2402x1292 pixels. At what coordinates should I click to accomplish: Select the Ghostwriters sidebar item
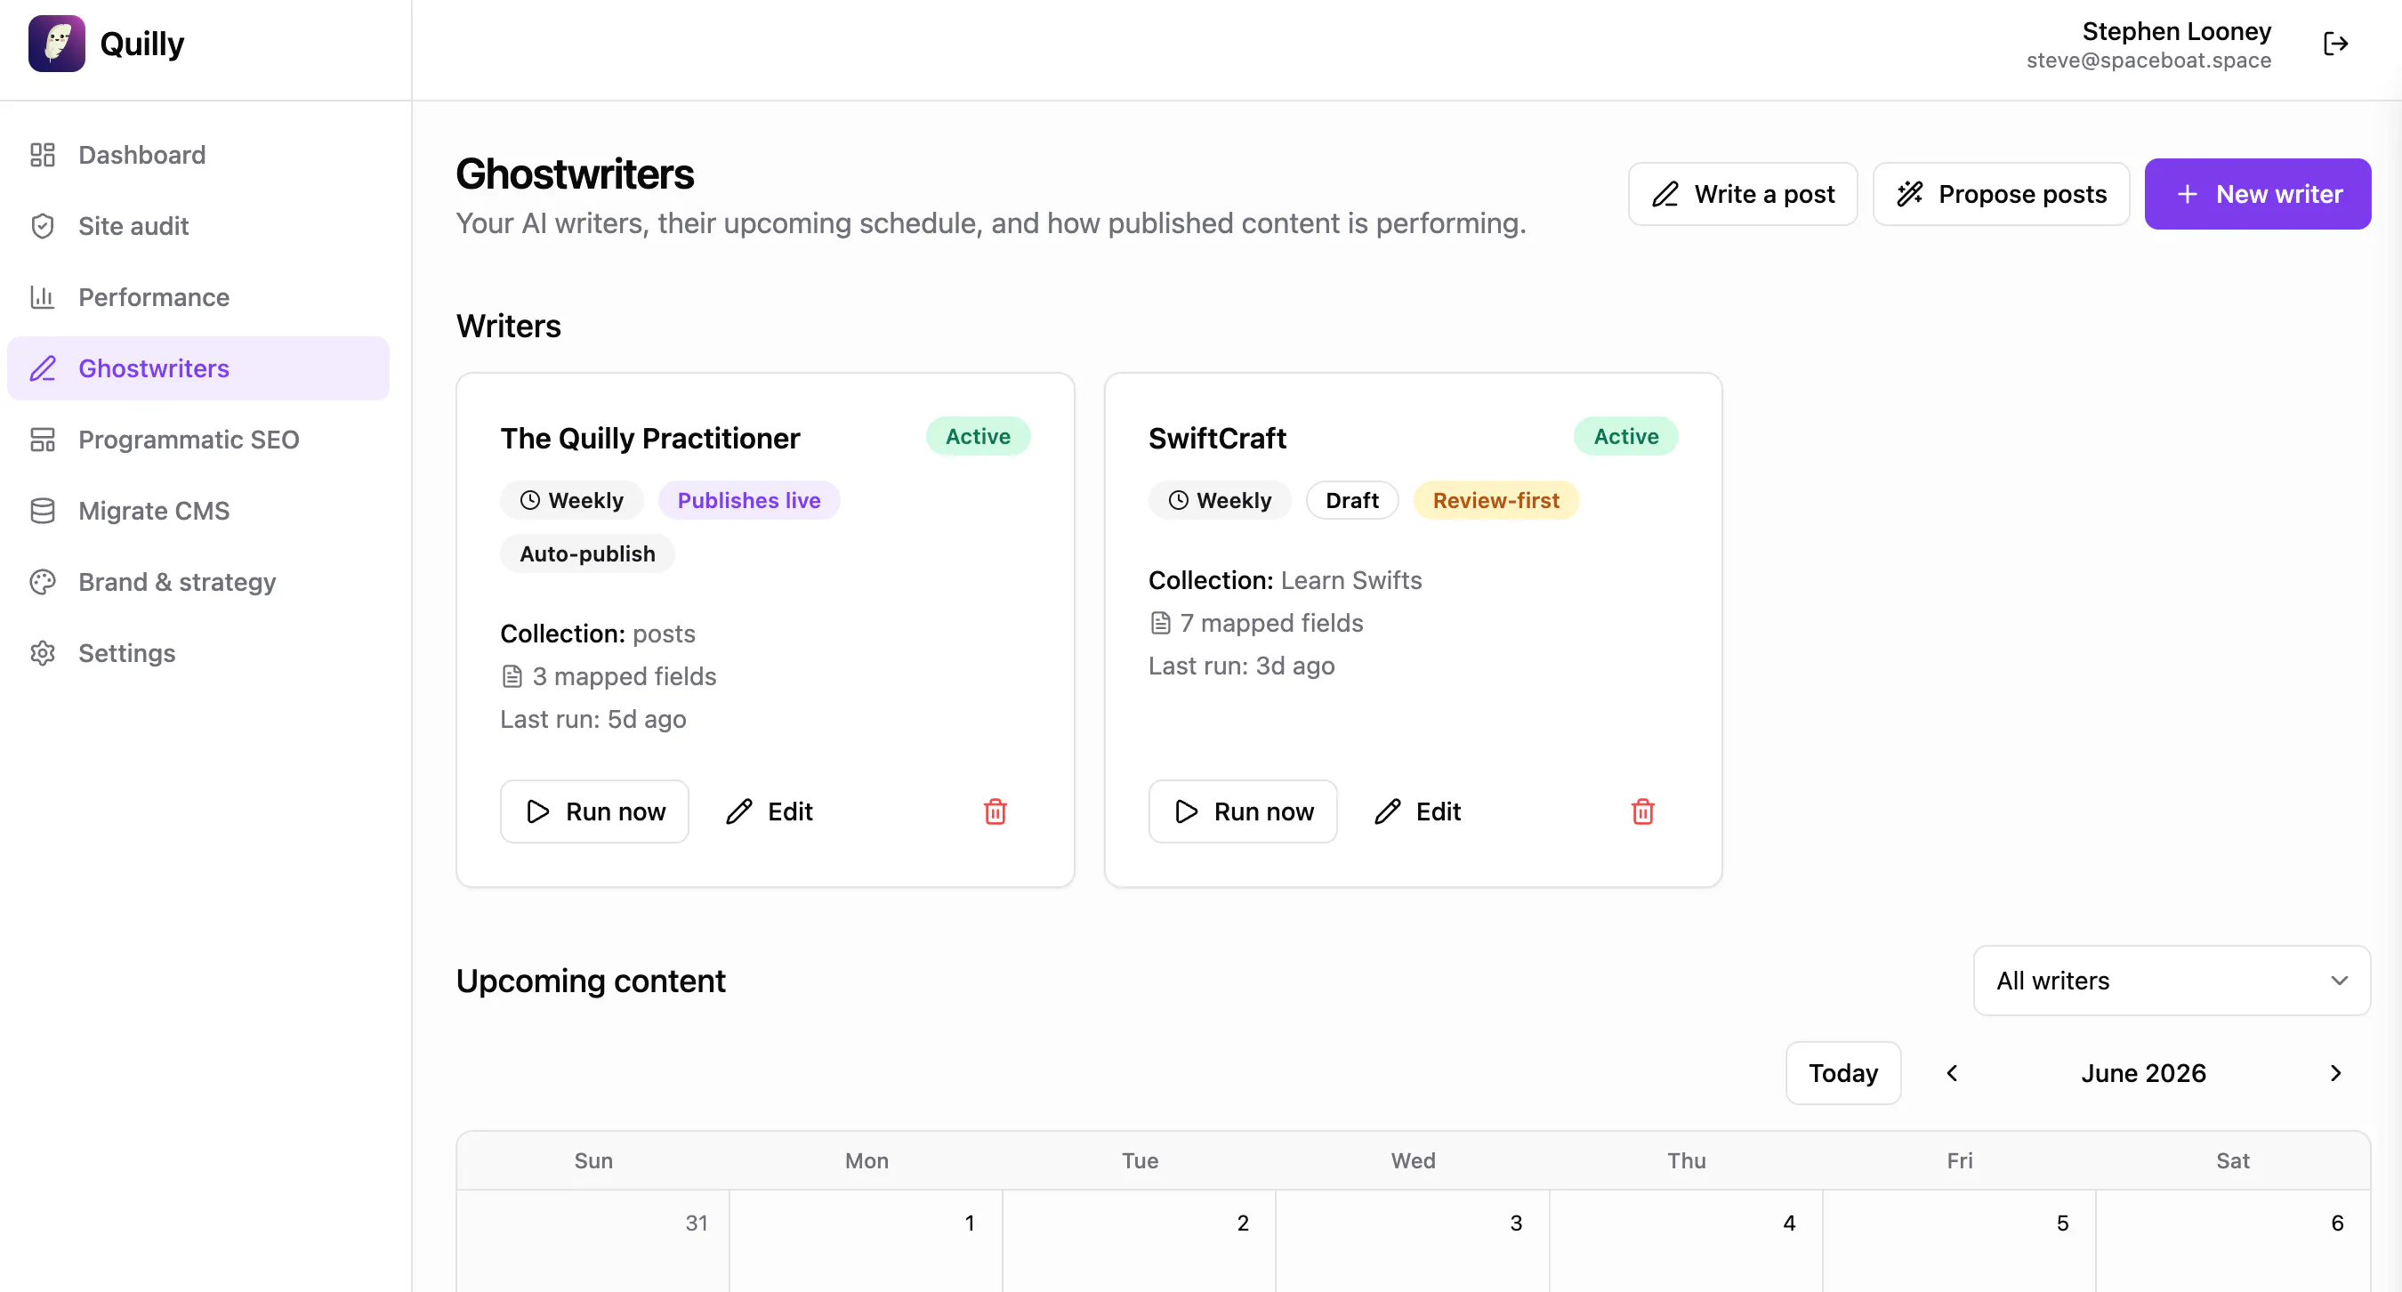click(198, 368)
